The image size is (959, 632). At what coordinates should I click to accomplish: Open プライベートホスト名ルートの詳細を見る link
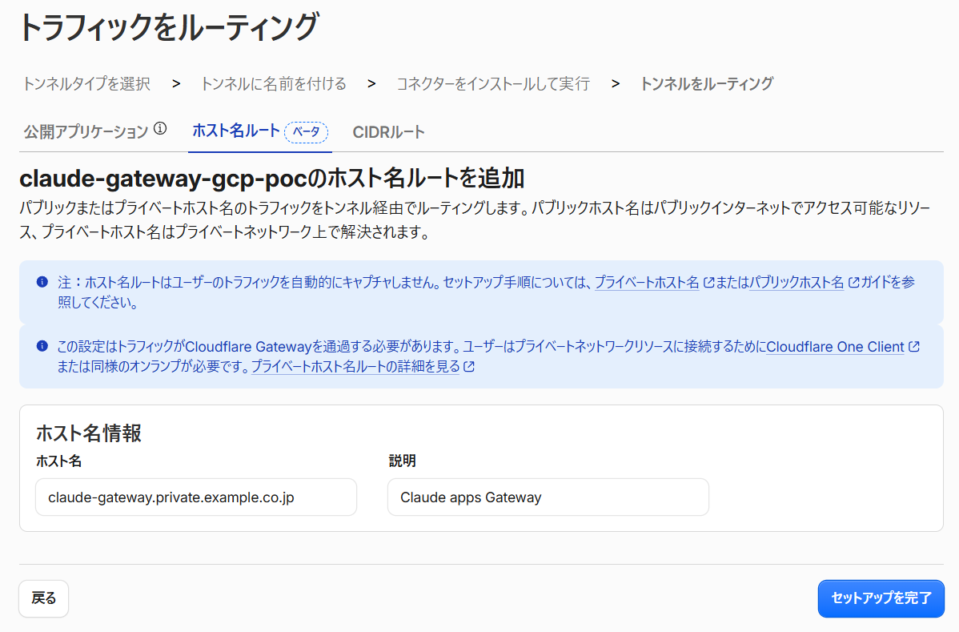click(355, 367)
